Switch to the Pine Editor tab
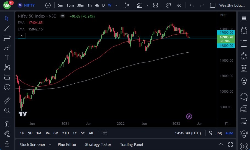Image resolution: width=250 pixels, height=150 pixels. (x=67, y=145)
